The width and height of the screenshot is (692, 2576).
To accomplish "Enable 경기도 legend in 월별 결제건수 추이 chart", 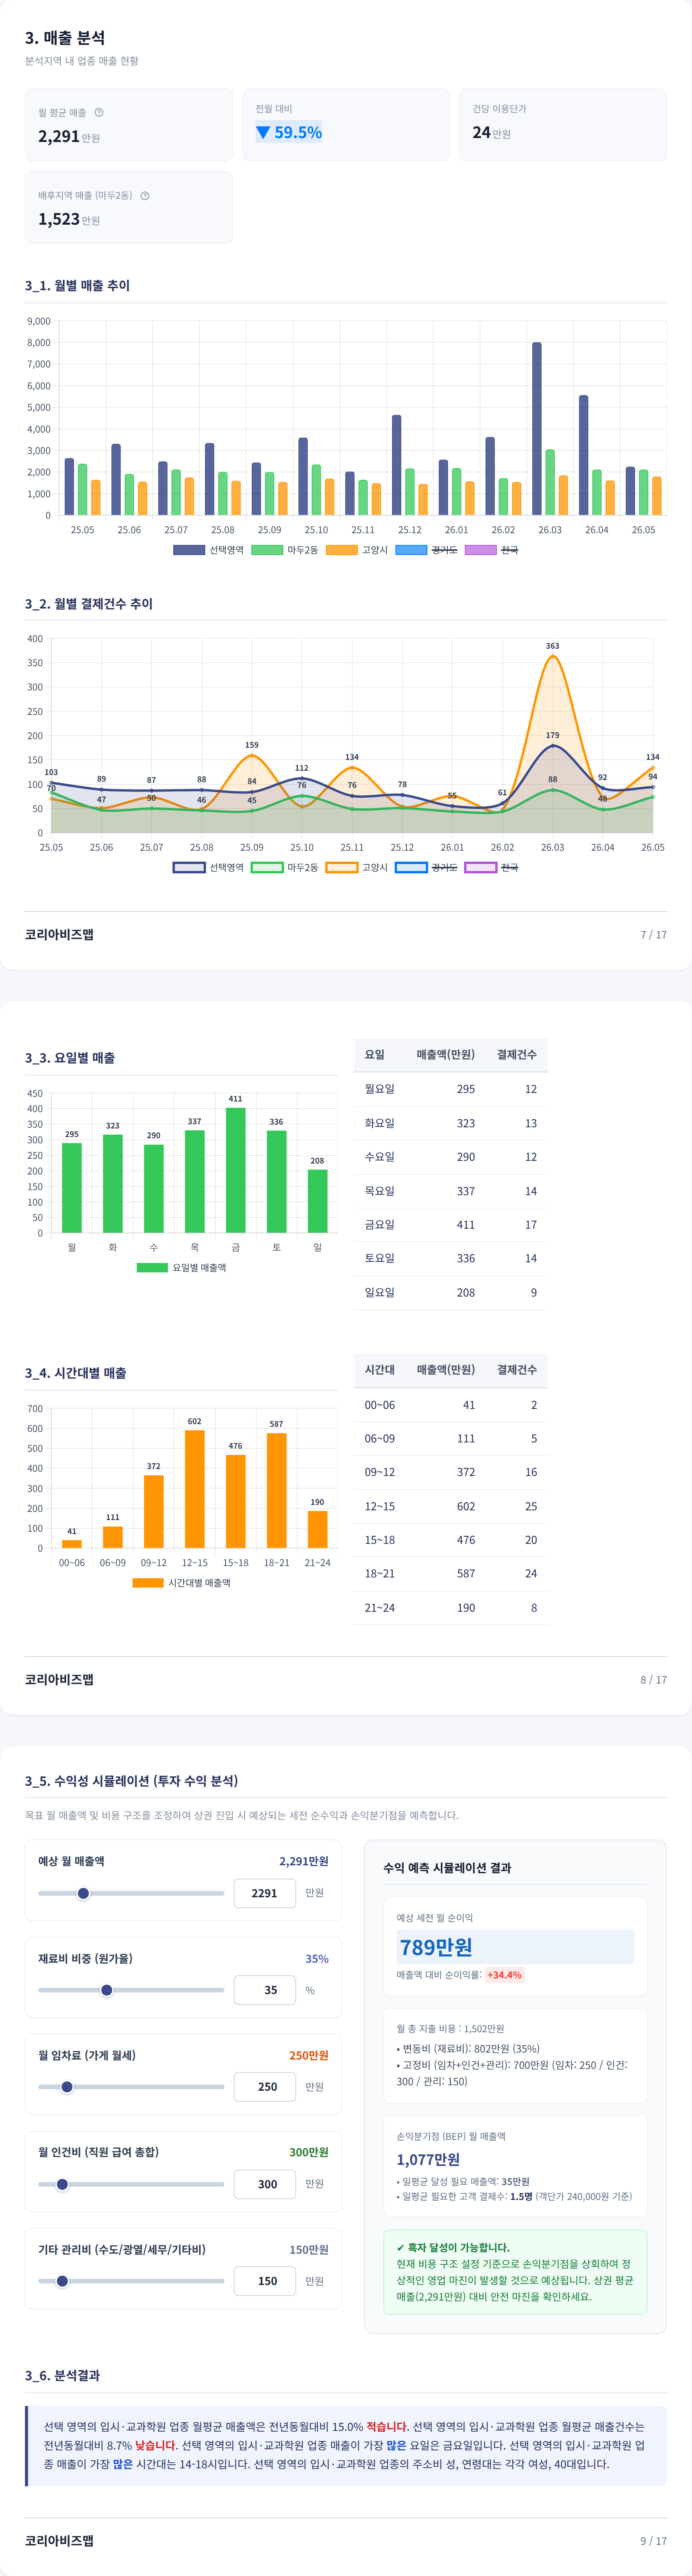I will click(426, 867).
